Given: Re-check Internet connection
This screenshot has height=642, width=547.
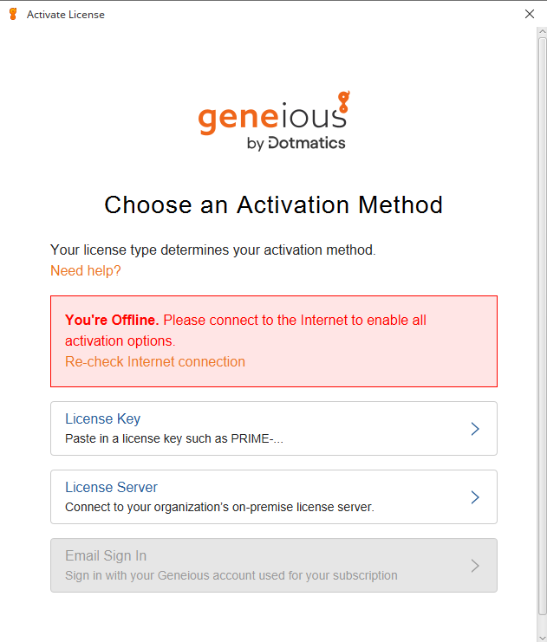Looking at the screenshot, I should tap(155, 362).
